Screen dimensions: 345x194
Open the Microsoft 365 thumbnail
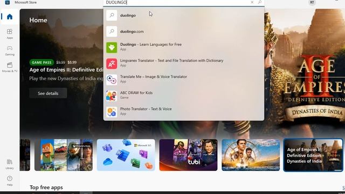click(126, 155)
